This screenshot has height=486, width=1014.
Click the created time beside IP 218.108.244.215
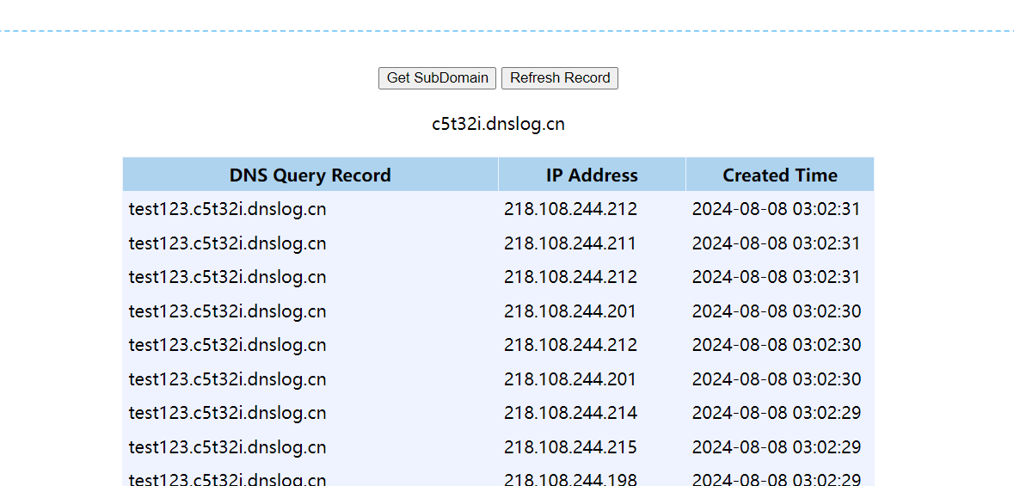[x=776, y=447]
